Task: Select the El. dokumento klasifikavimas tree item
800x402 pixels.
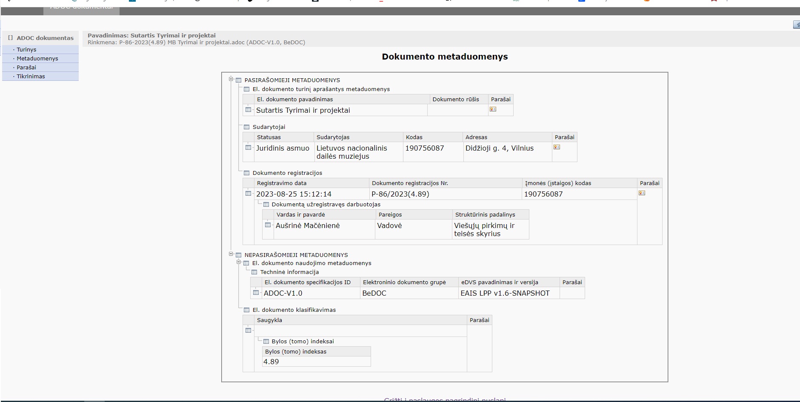Action: pyautogui.click(x=294, y=310)
